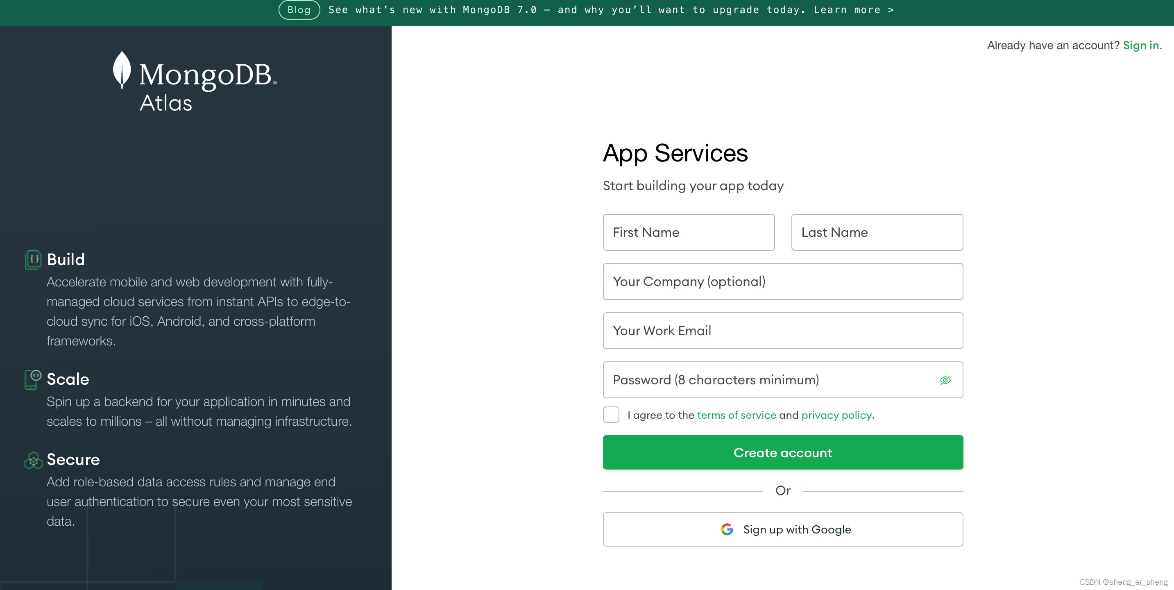This screenshot has height=590, width=1174.
Task: Click 'Start building your app today' text
Action: tap(693, 186)
